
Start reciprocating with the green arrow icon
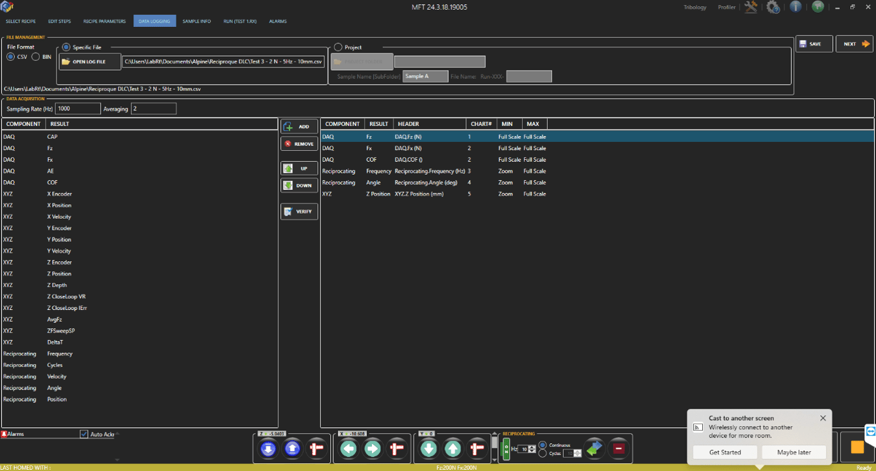pos(594,449)
